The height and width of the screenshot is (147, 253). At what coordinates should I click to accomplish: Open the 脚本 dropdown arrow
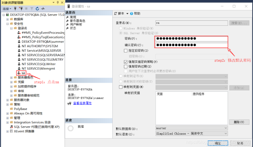(127, 14)
